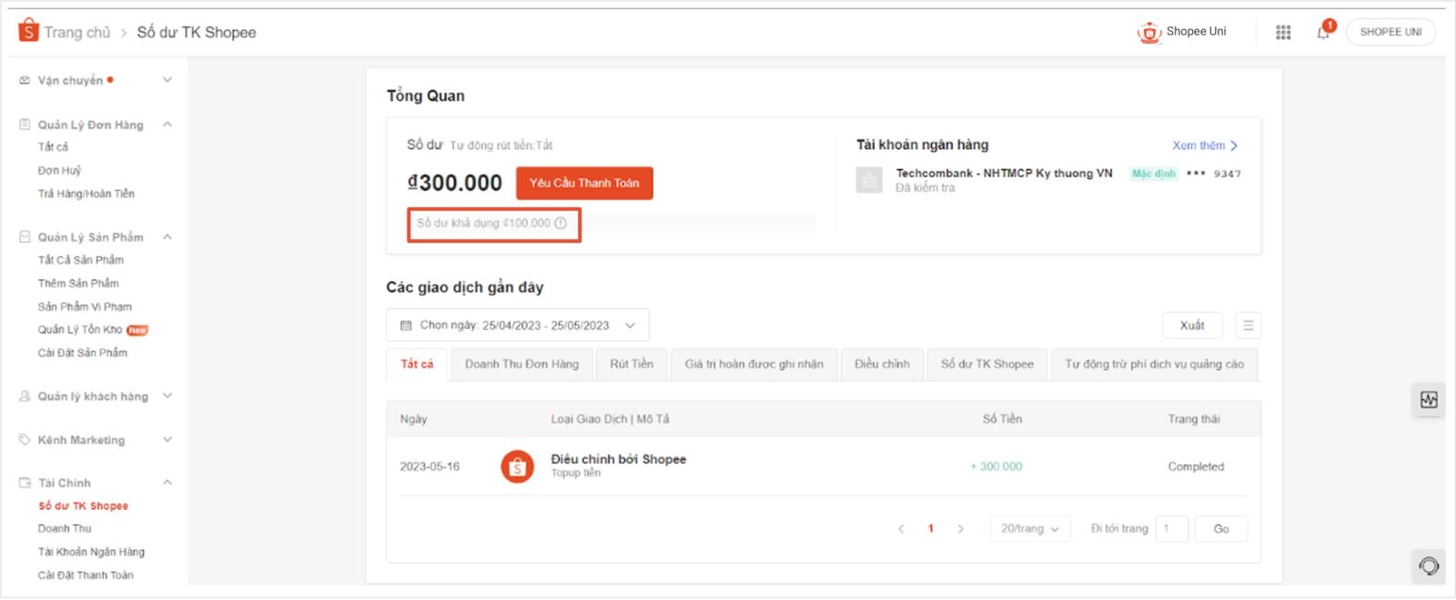Collapse the Tài Chính section
Viewport: 1456px width, 600px height.
[167, 483]
